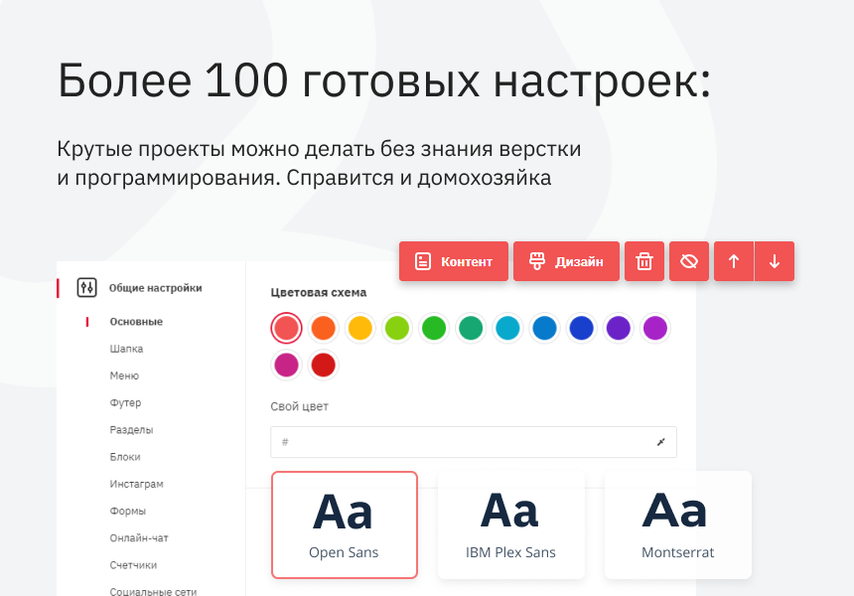Select the Основные settings section
Viewport: 854px width, 596px height.
[136, 322]
